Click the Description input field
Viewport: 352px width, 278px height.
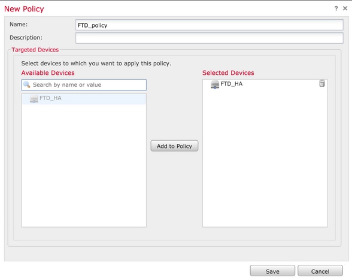point(210,38)
